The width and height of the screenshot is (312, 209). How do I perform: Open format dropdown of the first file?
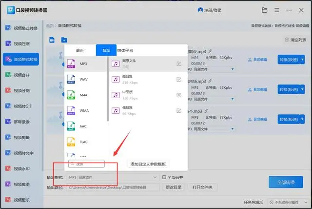[233, 69]
